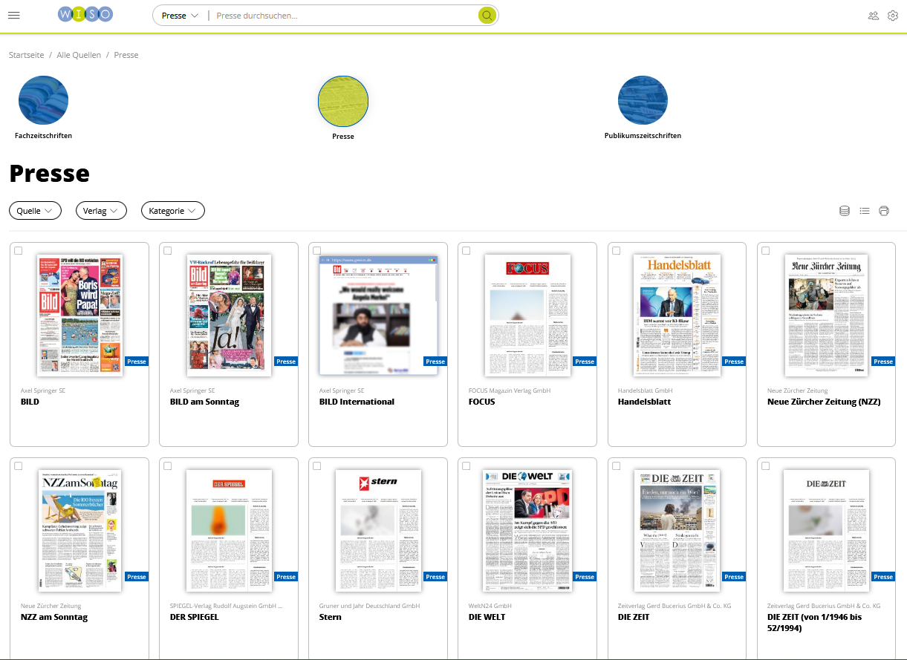Tick the DIE ZEIT checkbox
Image resolution: width=907 pixels, height=660 pixels.
pyautogui.click(x=616, y=466)
